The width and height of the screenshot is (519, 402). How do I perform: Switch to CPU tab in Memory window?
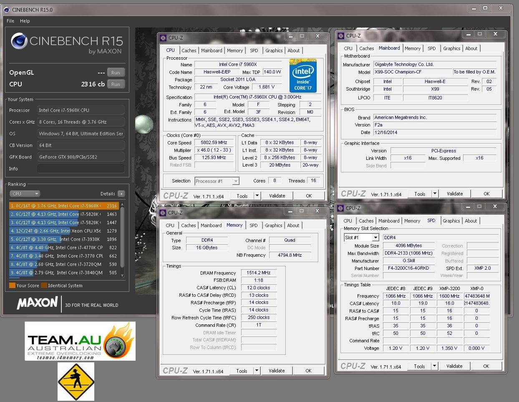click(x=170, y=225)
